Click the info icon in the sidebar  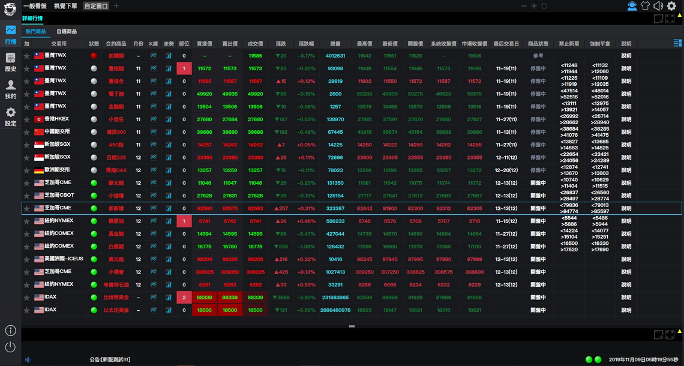pyautogui.click(x=10, y=331)
